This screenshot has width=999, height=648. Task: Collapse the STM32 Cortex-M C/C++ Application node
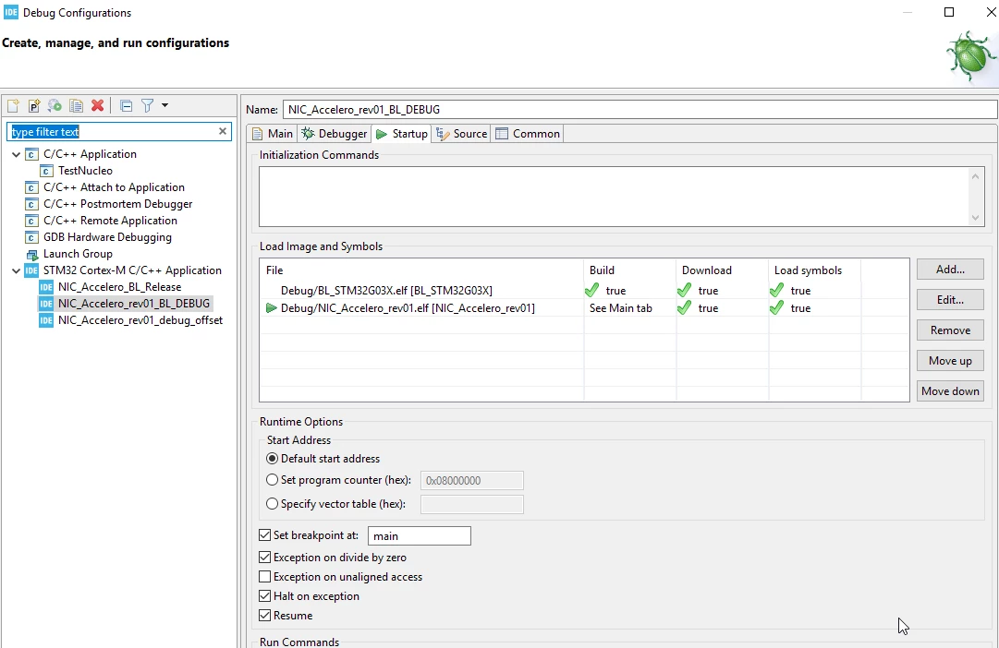16,271
